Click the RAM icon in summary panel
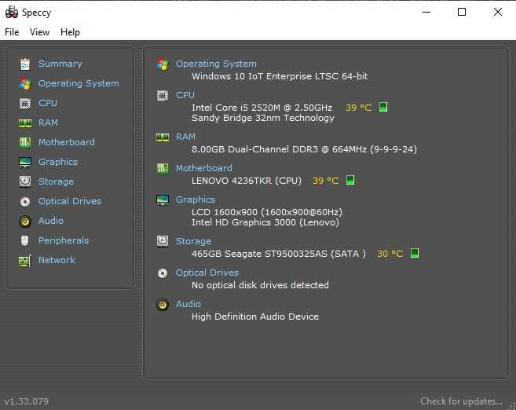 coord(163,137)
